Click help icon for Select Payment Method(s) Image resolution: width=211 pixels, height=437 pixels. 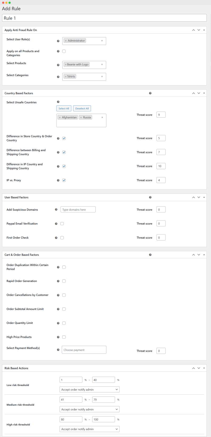pos(58,350)
